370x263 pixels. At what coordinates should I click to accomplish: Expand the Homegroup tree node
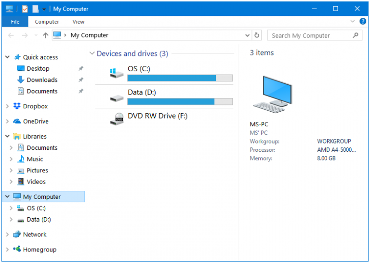tap(7, 250)
